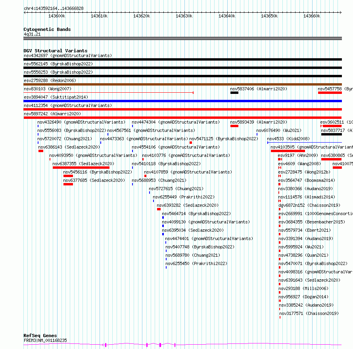Image resolution: width=353 pixels, height=349 pixels.
Task: Click the blue esv3894047 Suktitipat2014 bar
Action: click(x=182, y=101)
